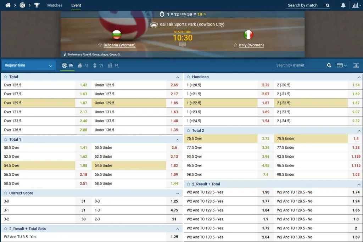Click the market search magnifier icon
The image size is (363, 242).
tap(329, 65)
